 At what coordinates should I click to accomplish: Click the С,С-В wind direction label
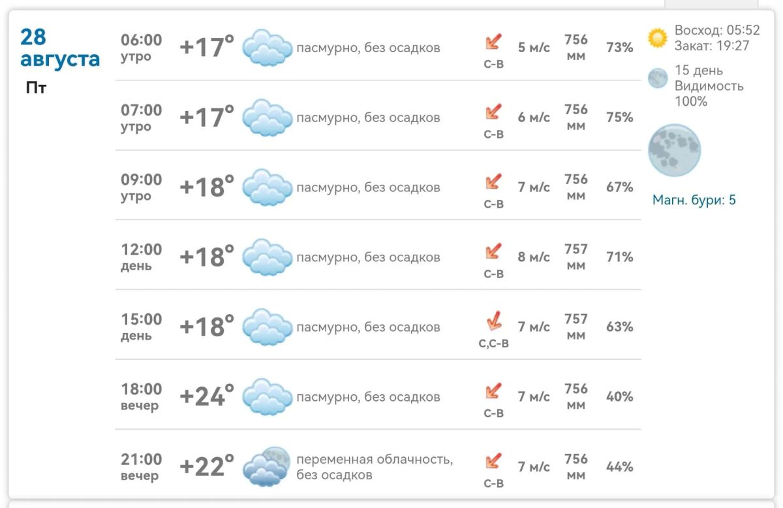494,343
